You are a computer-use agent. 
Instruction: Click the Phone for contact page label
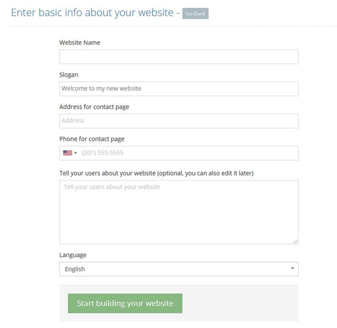click(x=92, y=139)
